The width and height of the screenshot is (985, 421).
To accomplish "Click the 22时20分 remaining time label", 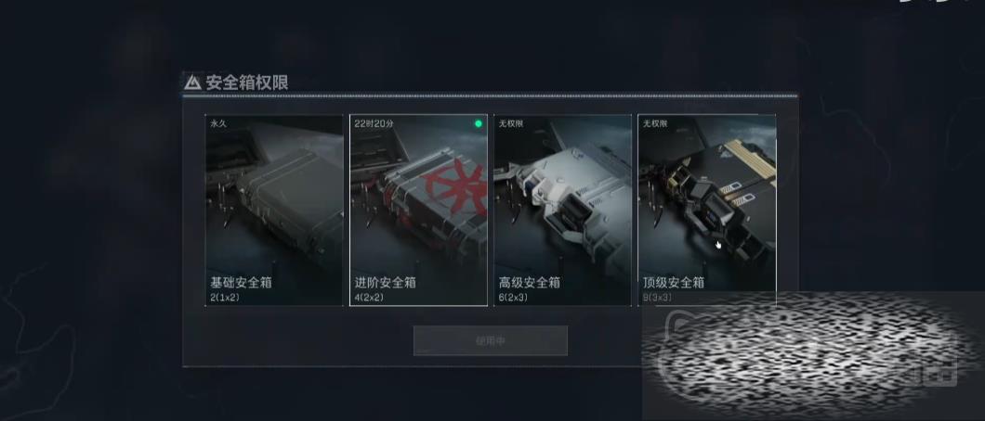I will pos(374,124).
